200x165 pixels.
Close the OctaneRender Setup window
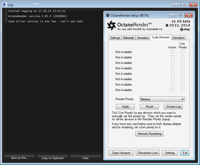(x=189, y=16)
